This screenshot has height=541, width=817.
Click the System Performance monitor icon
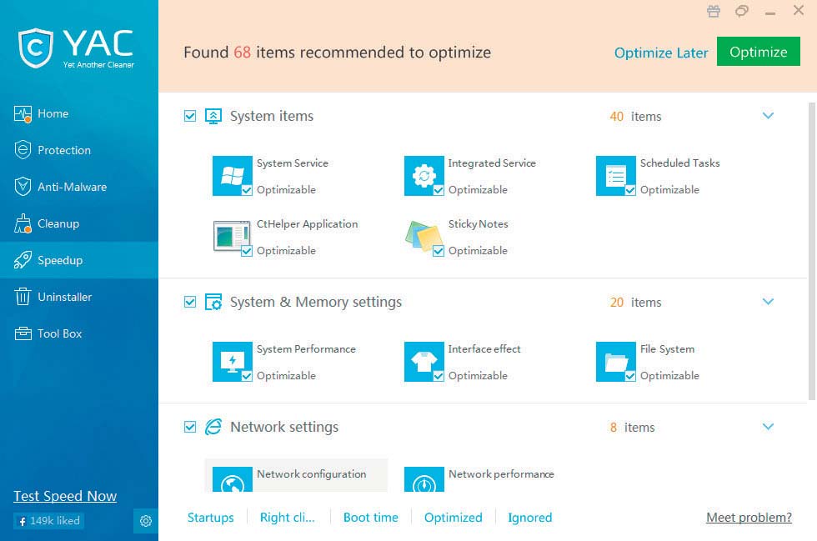[233, 362]
